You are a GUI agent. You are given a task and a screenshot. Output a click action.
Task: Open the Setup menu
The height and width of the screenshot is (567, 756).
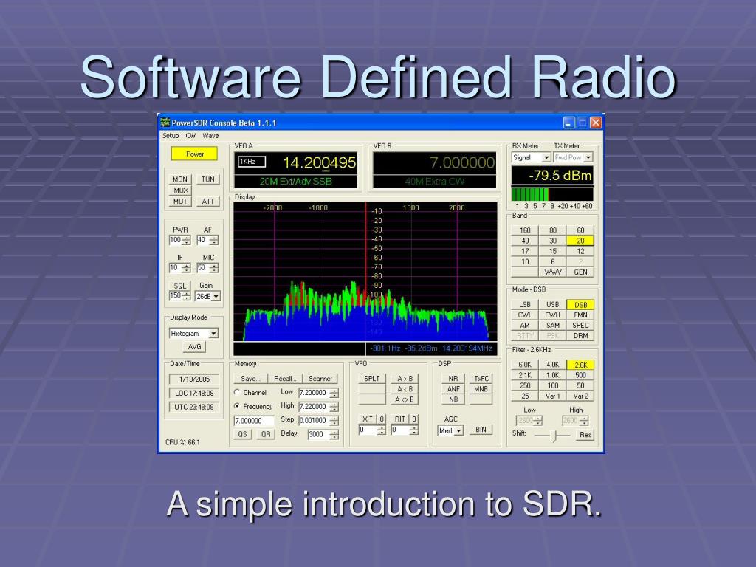[171, 136]
